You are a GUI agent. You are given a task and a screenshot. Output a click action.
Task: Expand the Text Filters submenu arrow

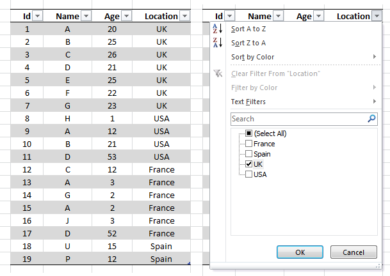(375, 102)
